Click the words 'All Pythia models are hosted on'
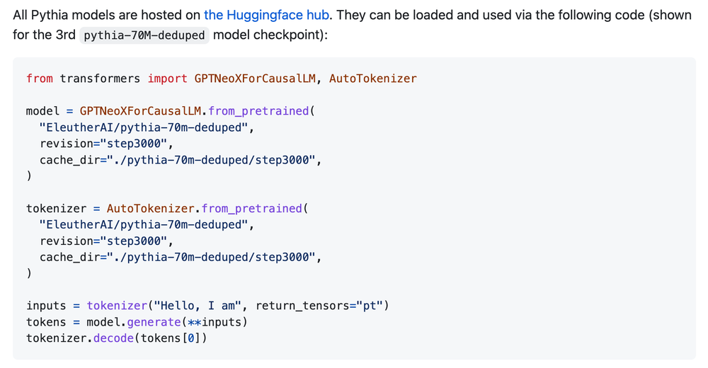The image size is (708, 368). (107, 15)
